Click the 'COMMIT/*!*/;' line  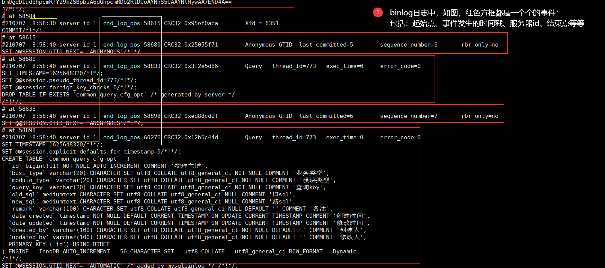coord(22,30)
